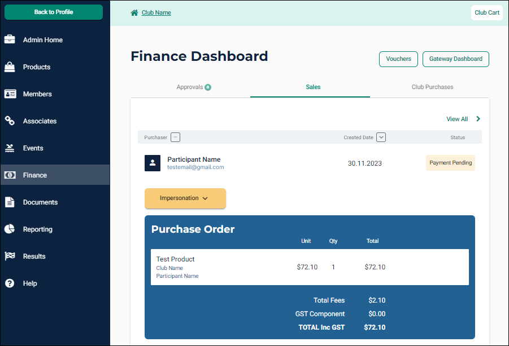
Task: Click the home icon beside Club Name
Action: pos(134,12)
